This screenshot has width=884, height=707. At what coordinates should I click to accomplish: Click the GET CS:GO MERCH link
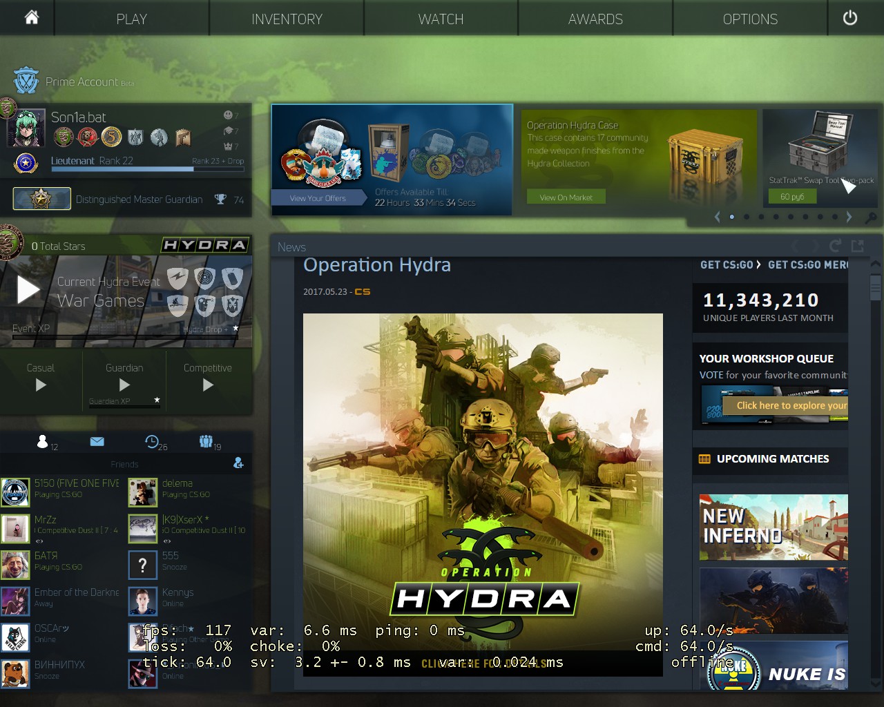(808, 264)
